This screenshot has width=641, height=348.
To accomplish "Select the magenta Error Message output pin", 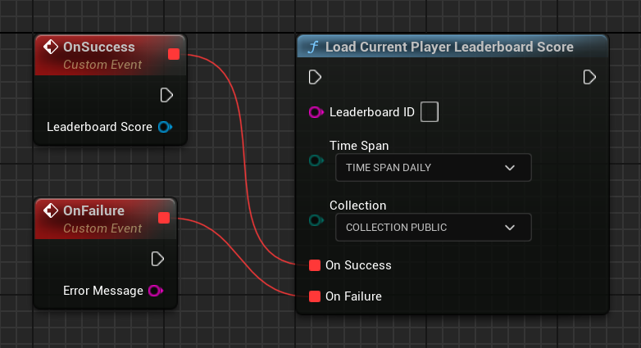I will click(154, 291).
